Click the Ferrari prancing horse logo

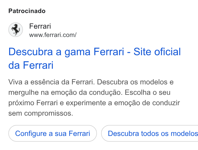click(x=16, y=30)
